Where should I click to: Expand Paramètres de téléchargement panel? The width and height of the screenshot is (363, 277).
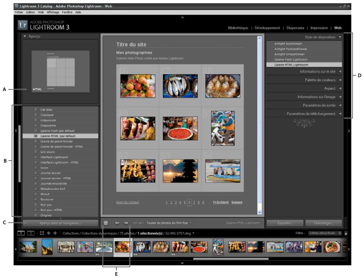340,114
